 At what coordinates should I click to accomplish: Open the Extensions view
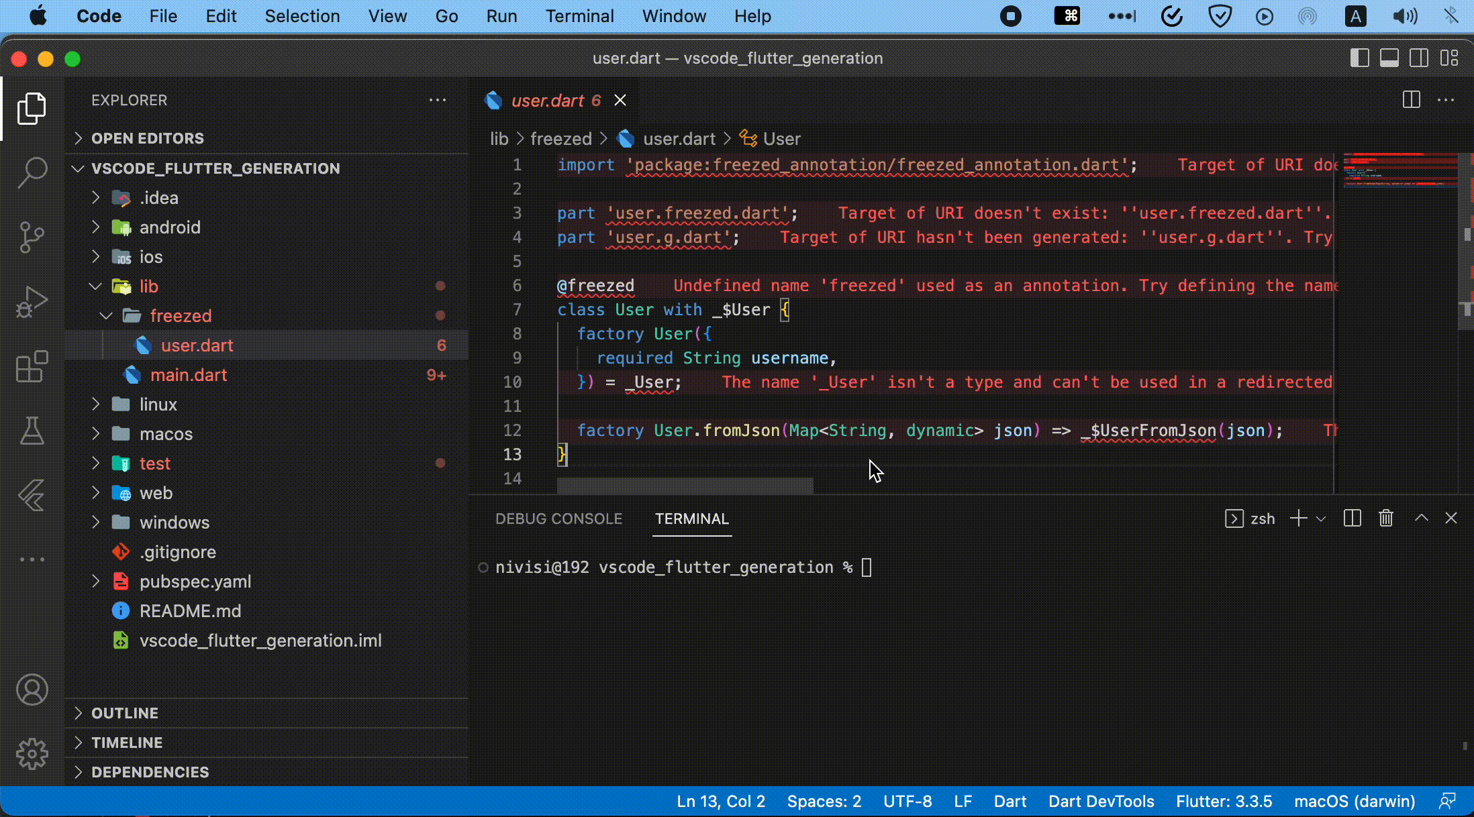[x=32, y=367]
